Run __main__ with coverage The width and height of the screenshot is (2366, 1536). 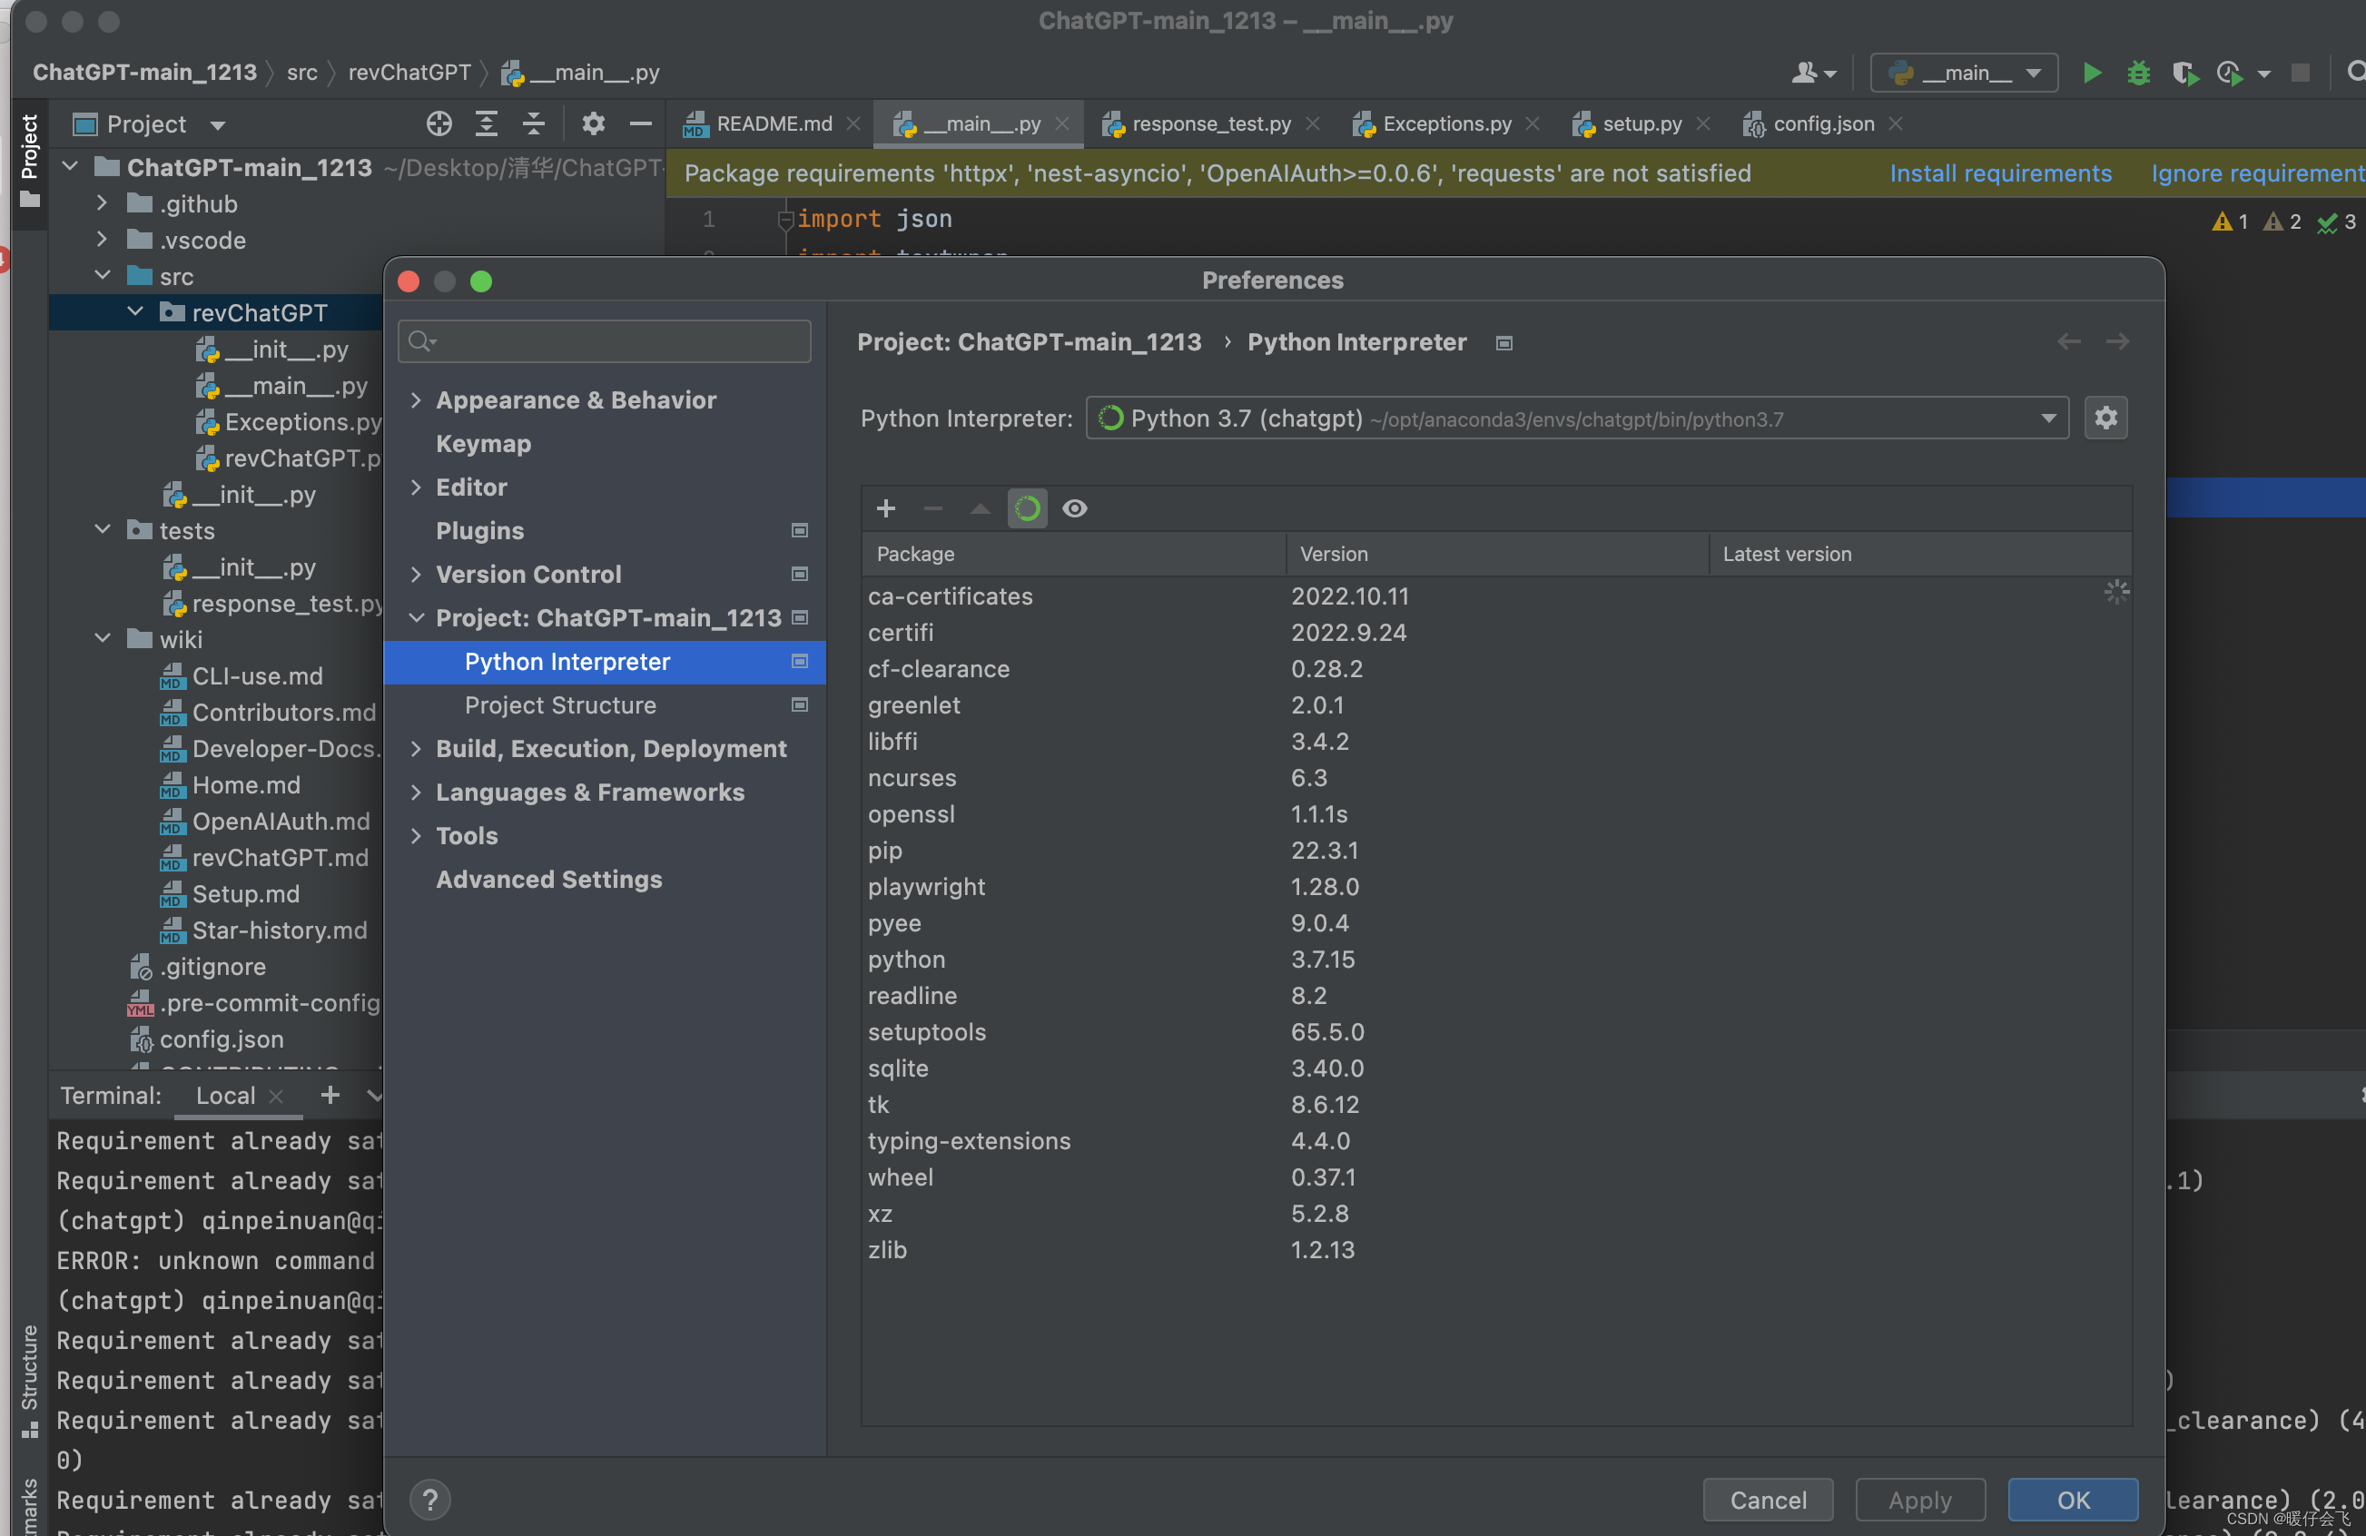coord(2184,73)
